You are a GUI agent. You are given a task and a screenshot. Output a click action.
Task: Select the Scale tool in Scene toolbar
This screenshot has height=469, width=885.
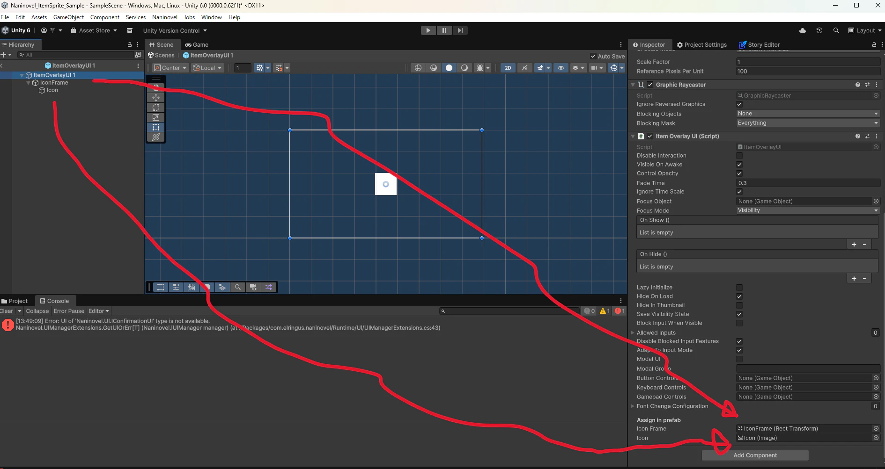[156, 117]
